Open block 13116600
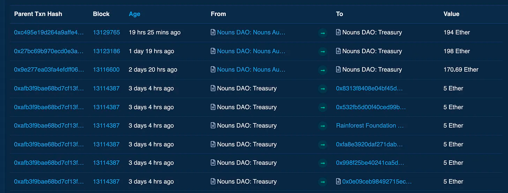Viewport: 508px width, 193px height. (106, 70)
